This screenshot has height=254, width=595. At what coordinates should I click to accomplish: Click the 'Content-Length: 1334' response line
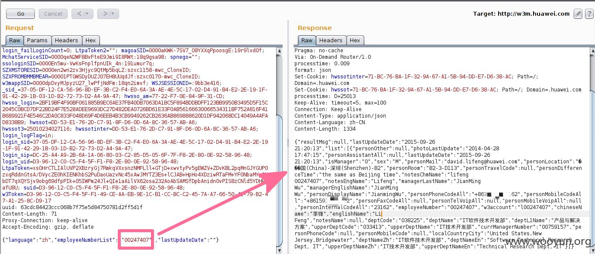pos(325,129)
